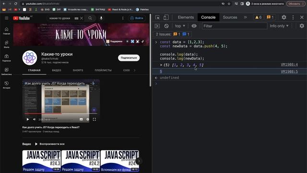Bookmark page with star icon
Viewport: 307px width, 173px height.
click(229, 4)
